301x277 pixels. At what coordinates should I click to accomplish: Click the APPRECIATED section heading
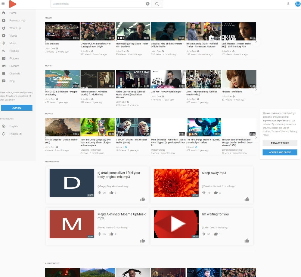tap(52, 263)
